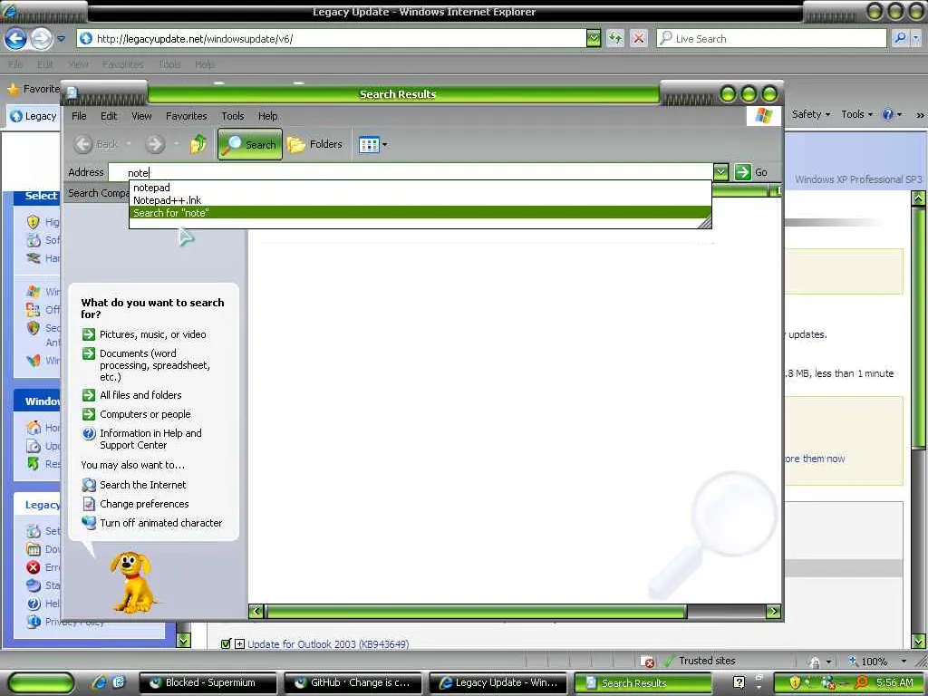The image size is (928, 696).
Task: Click the Legacy tab in IE
Action: tap(34, 116)
